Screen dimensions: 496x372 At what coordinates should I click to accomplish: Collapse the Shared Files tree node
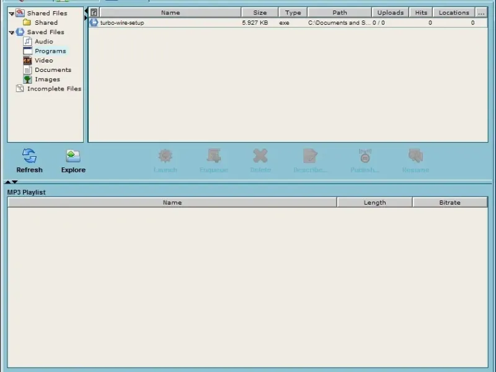(x=12, y=14)
